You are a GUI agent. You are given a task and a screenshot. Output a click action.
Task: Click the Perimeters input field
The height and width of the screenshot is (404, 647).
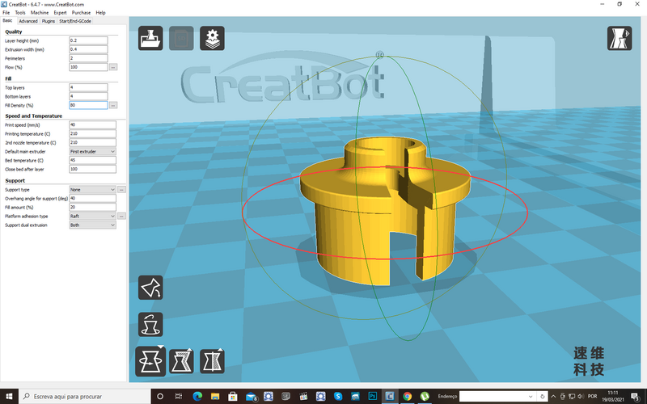[88, 58]
